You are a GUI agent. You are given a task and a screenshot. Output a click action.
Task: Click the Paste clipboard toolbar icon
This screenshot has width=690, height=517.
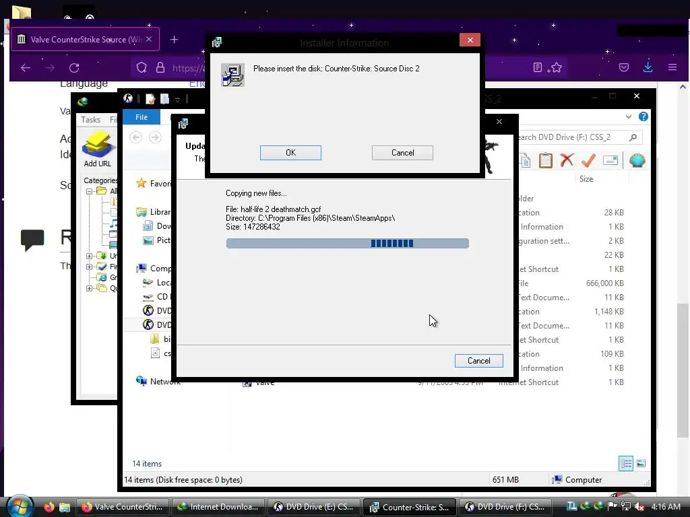click(x=546, y=160)
